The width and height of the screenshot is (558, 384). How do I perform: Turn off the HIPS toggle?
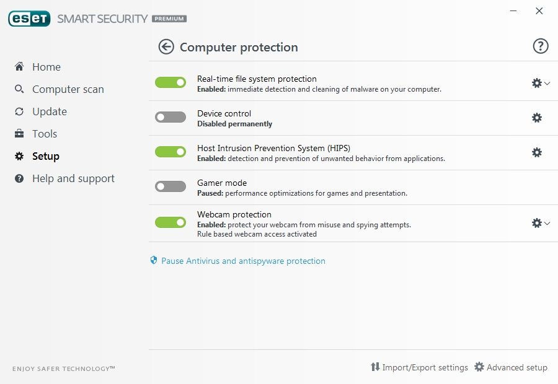pos(170,152)
